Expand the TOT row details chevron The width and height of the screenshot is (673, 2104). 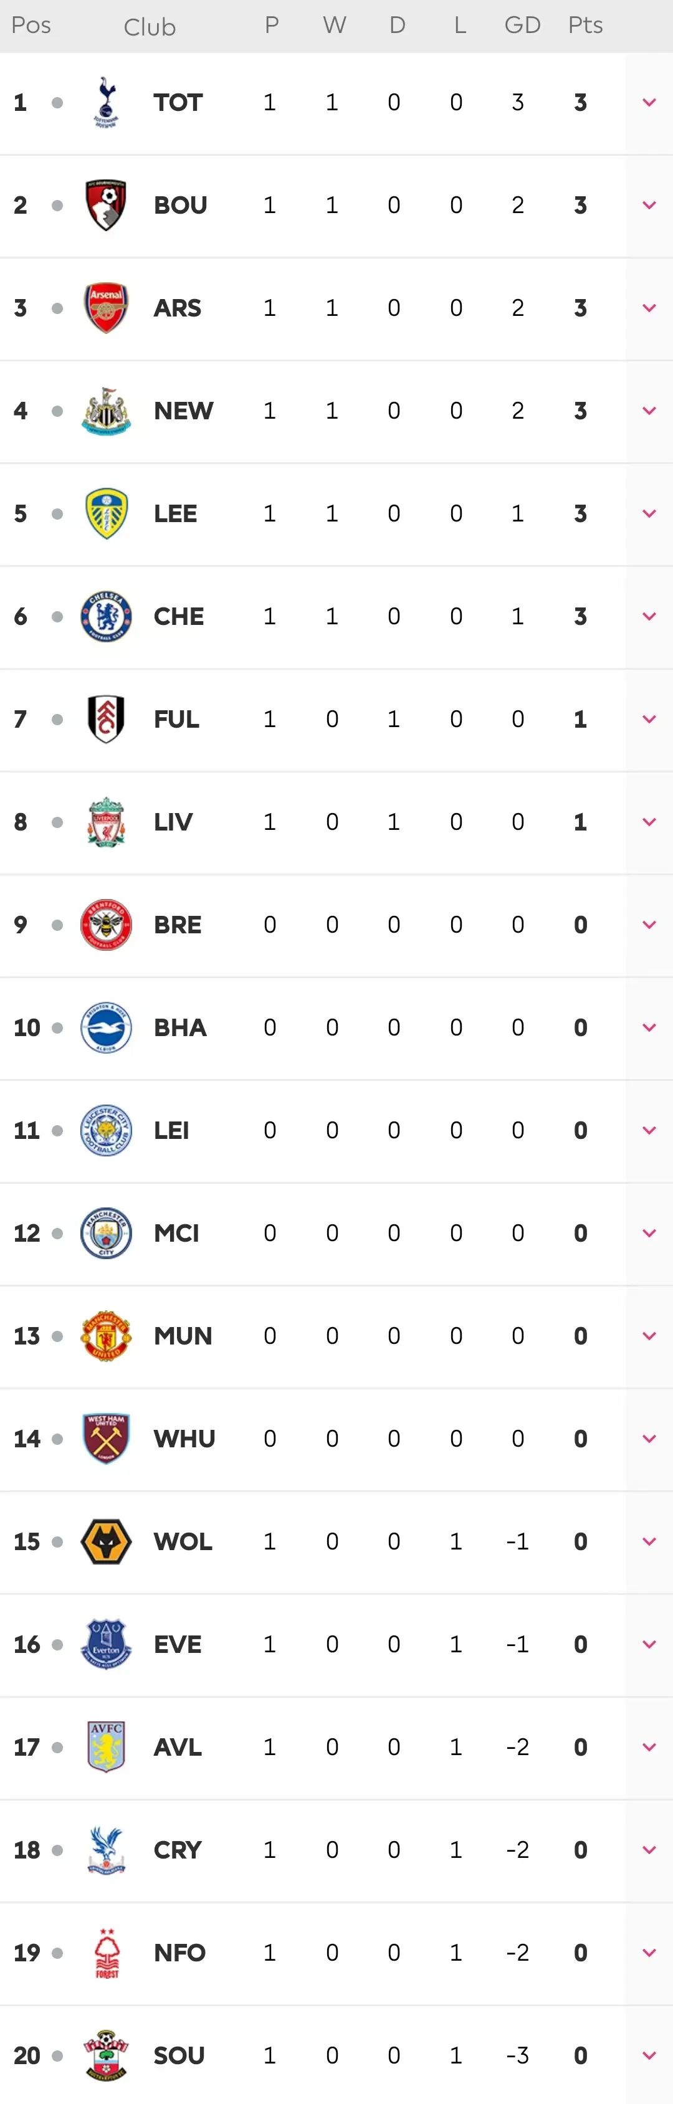pos(649,103)
